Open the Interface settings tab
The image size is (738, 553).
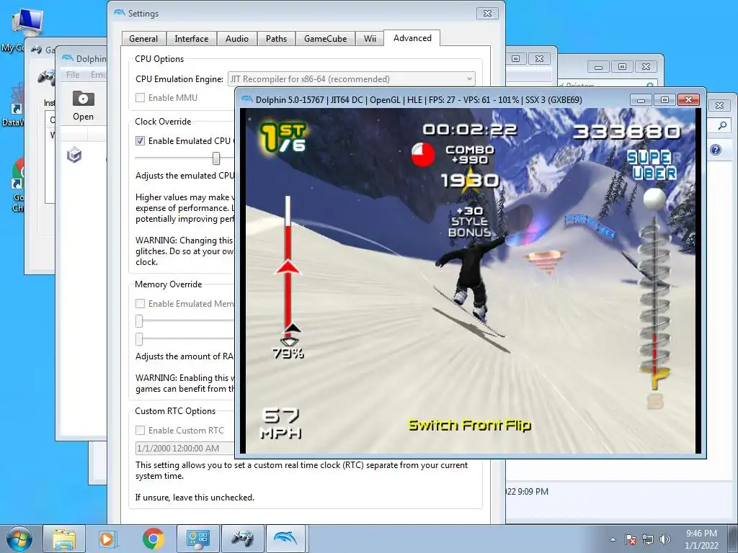click(191, 39)
